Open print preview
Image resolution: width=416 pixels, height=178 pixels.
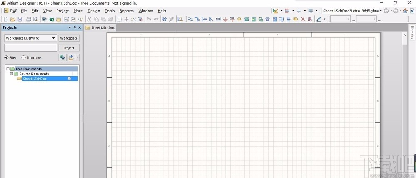[x=35, y=19]
